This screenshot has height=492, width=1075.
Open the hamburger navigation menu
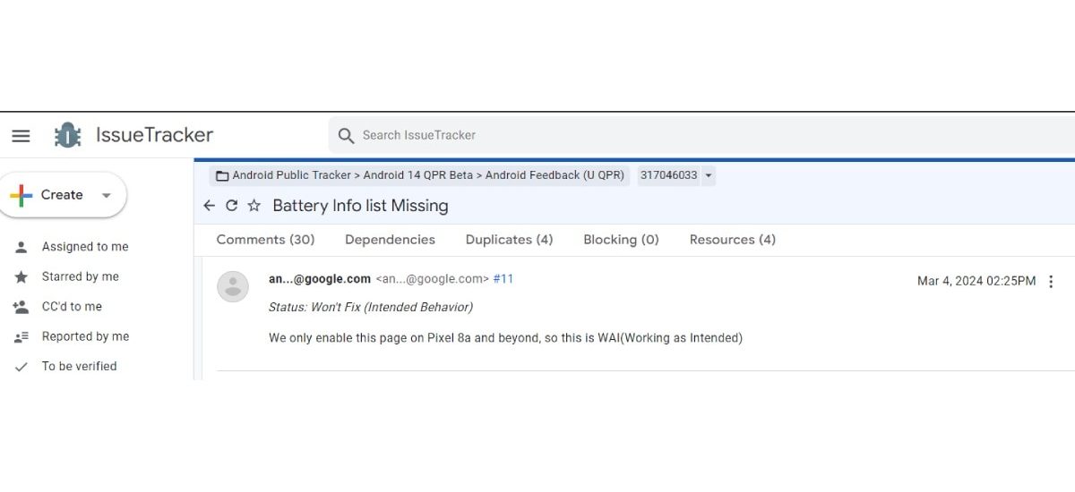pos(21,136)
